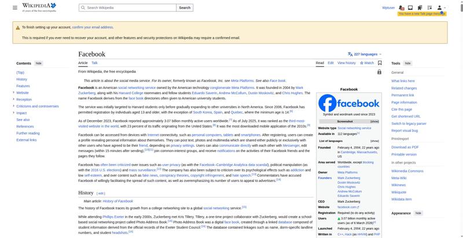Viewport: 463px width, 238px height.
Task: Open the Wikidata item link
Action: (402, 199)
